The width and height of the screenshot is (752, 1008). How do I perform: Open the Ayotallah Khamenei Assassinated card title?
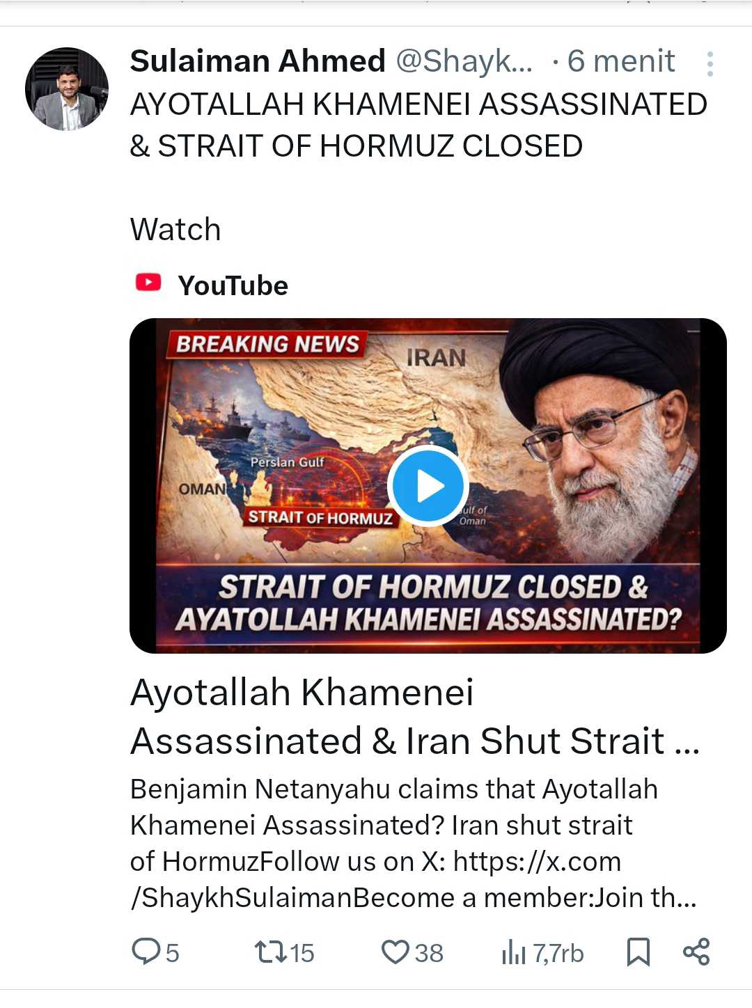click(x=415, y=716)
